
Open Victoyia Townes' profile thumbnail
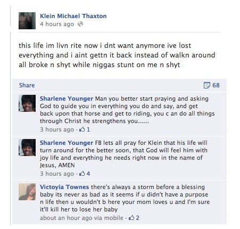27,192
